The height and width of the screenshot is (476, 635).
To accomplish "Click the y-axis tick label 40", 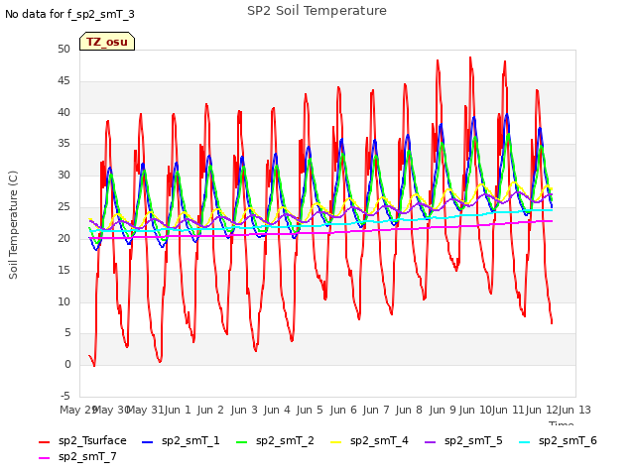I will [63, 112].
